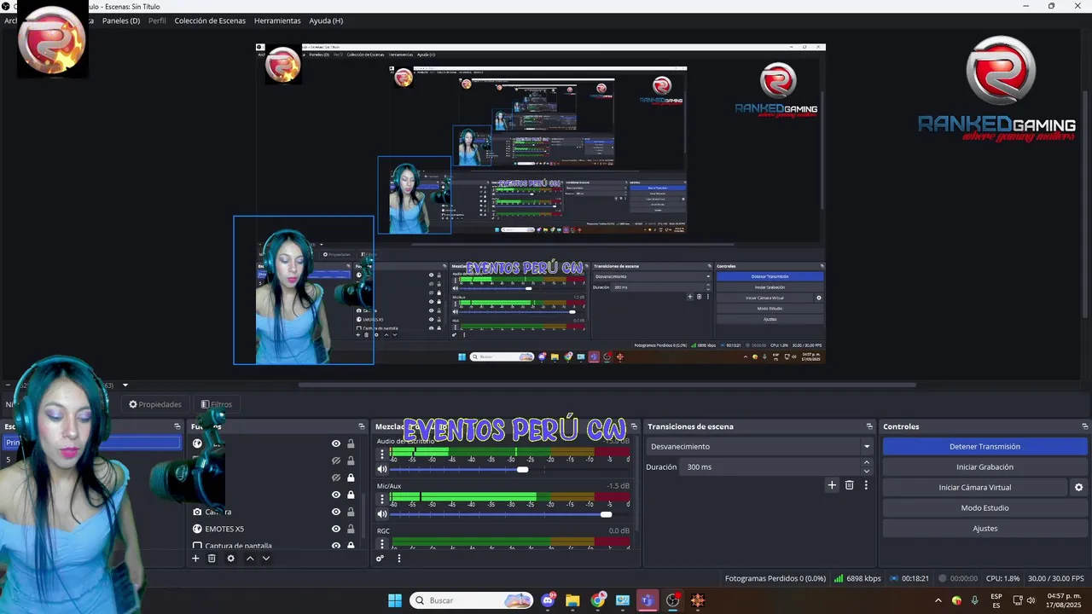Click the system tray microphone icon

tap(974, 600)
